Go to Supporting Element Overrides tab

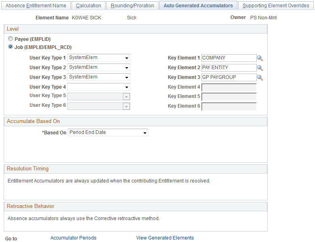coord(276,5)
